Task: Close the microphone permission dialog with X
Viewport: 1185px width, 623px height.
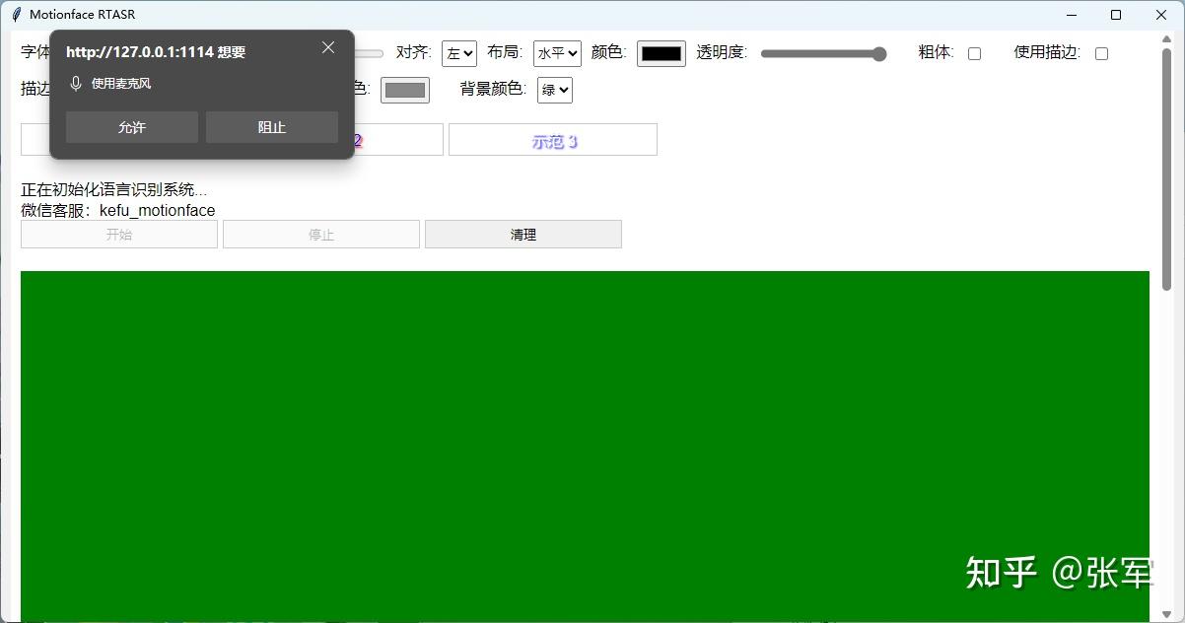Action: click(328, 46)
